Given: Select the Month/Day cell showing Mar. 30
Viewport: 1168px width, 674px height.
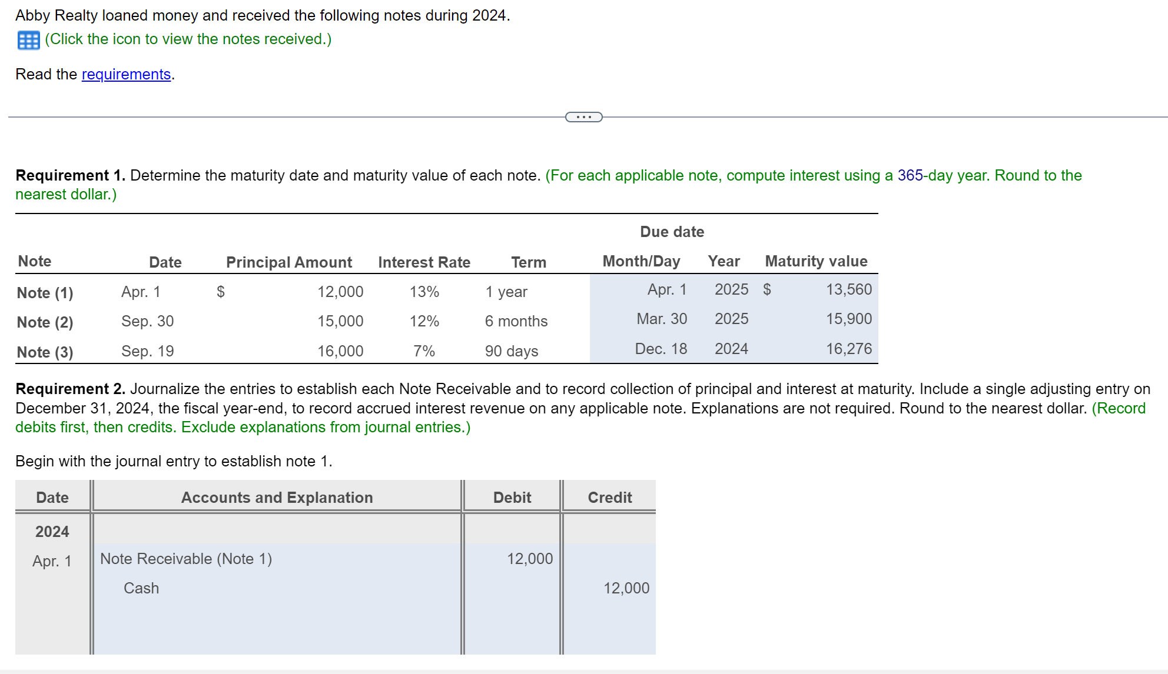Looking at the screenshot, I should click(x=661, y=319).
